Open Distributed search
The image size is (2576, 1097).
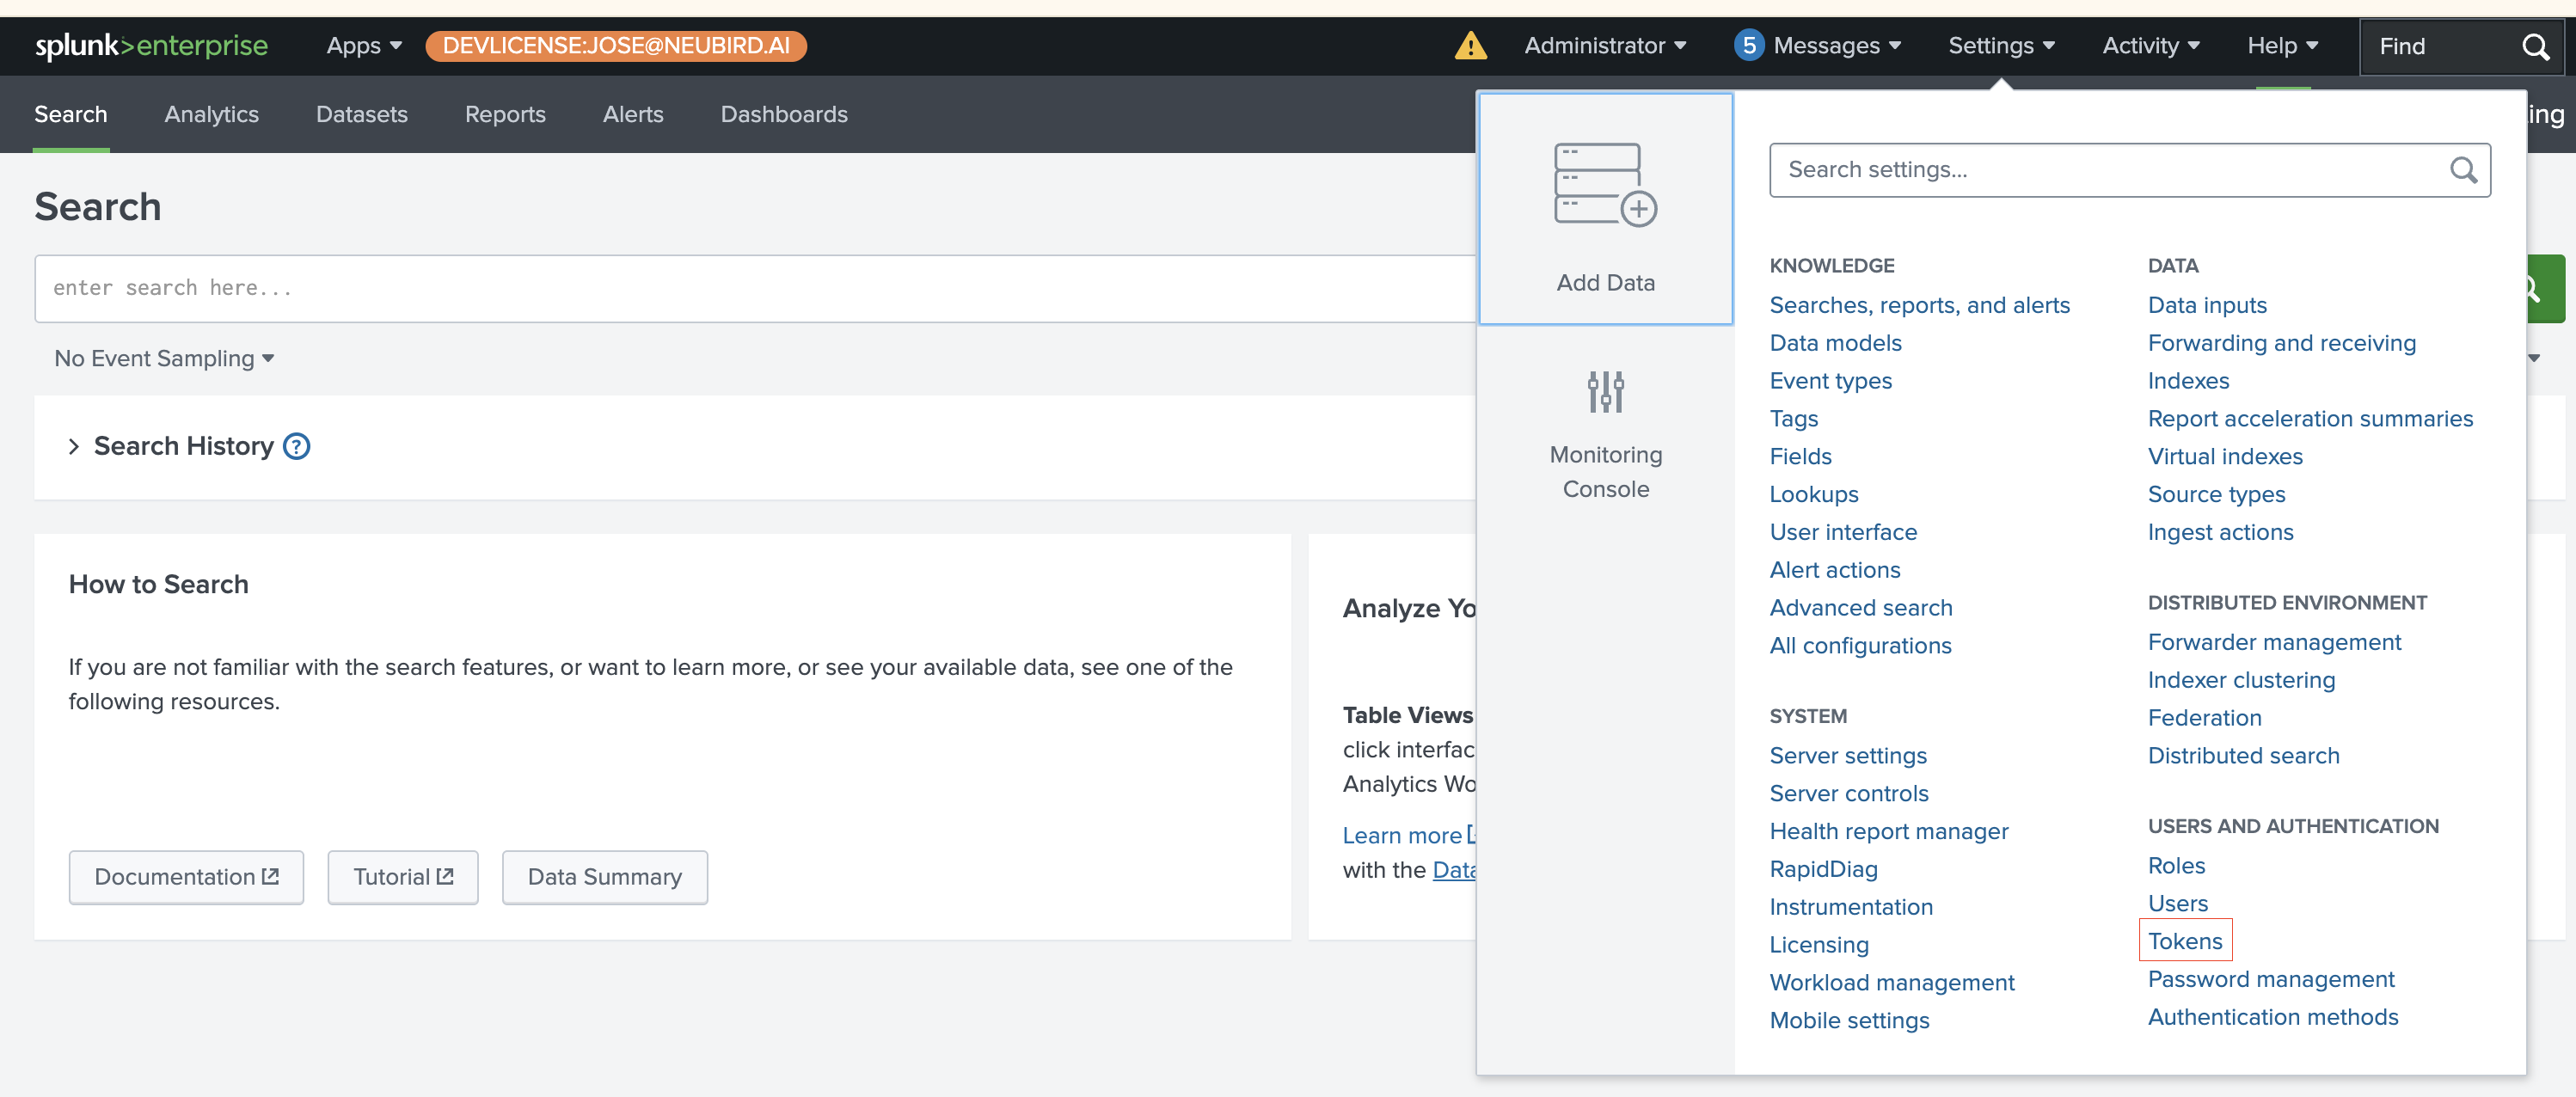(x=2243, y=756)
